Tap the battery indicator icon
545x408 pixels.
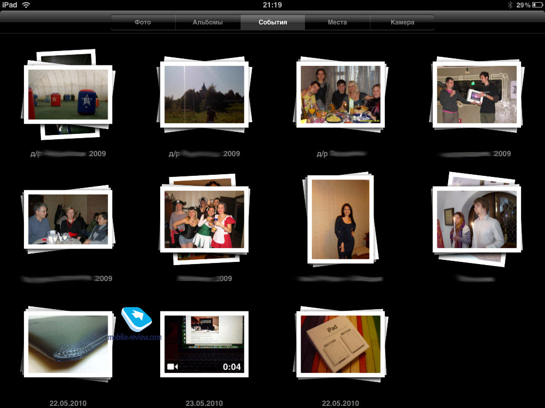pos(538,5)
